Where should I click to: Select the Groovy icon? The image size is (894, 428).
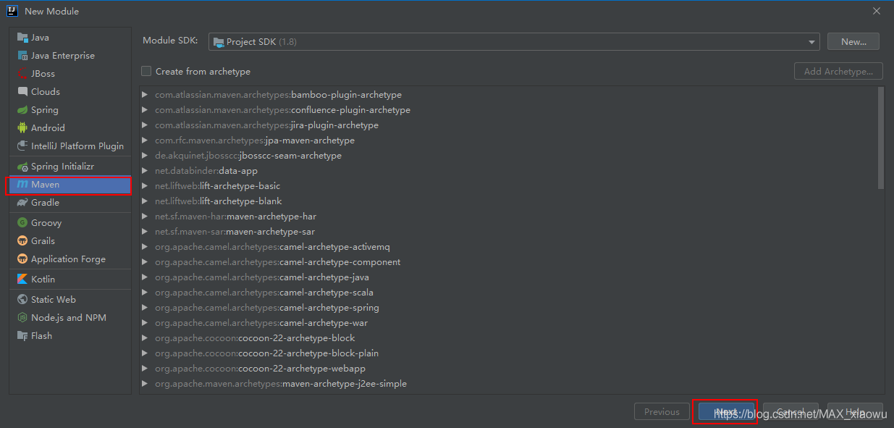22,223
